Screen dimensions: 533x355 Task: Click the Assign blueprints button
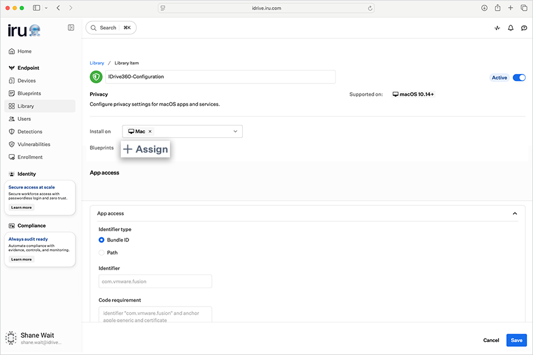146,149
